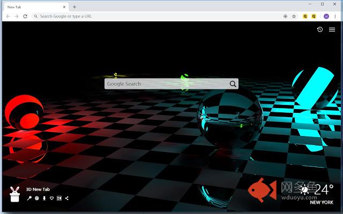Minimize the browser window

click(x=310, y=4)
